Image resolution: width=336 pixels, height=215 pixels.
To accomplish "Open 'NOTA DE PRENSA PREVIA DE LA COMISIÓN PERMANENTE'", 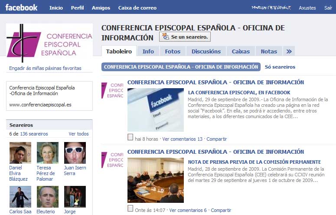I will [x=254, y=162].
